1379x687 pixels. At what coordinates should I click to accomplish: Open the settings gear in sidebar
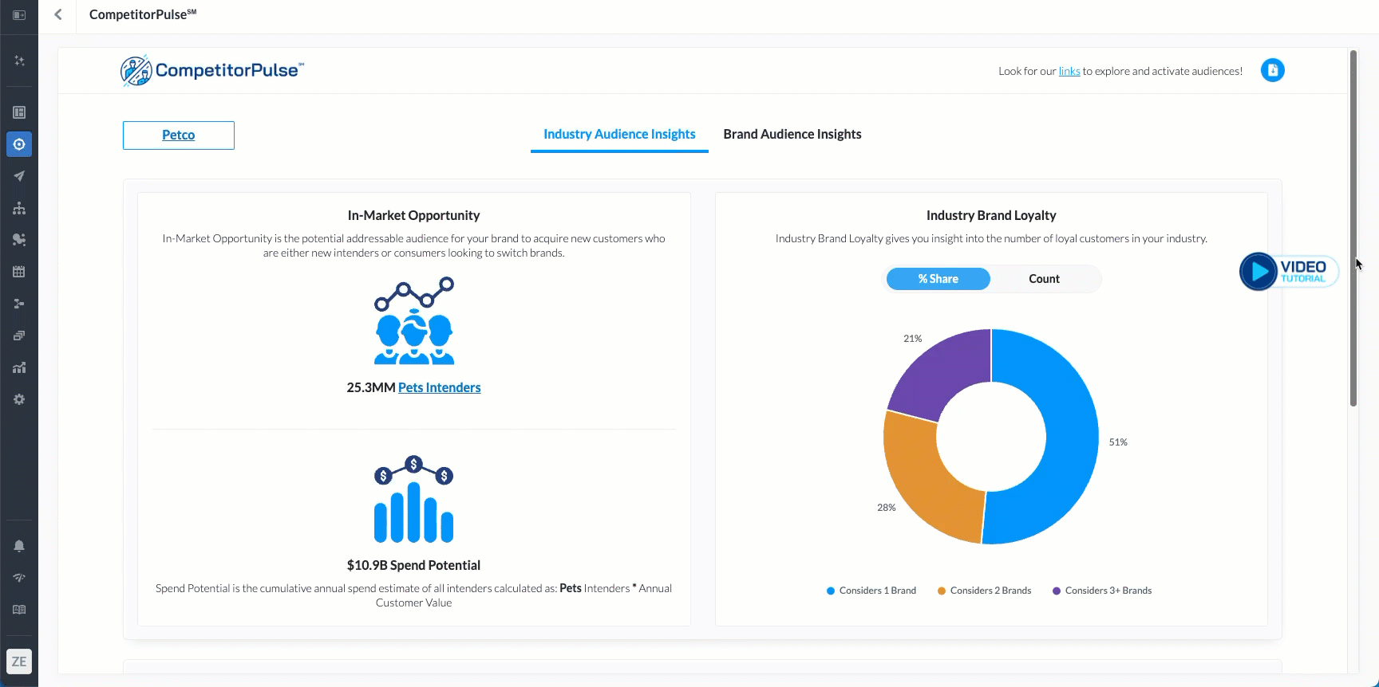point(19,399)
